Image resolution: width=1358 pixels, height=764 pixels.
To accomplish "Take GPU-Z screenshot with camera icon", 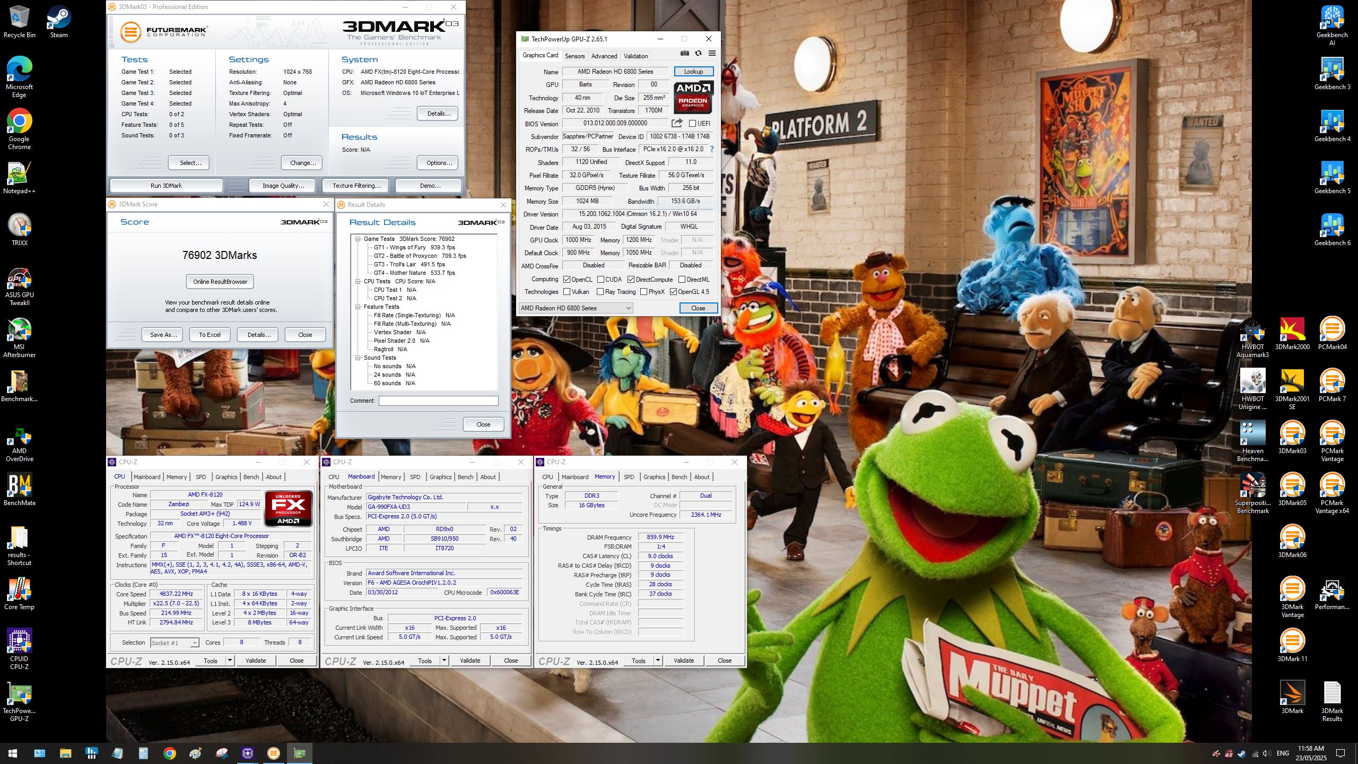I will (685, 53).
